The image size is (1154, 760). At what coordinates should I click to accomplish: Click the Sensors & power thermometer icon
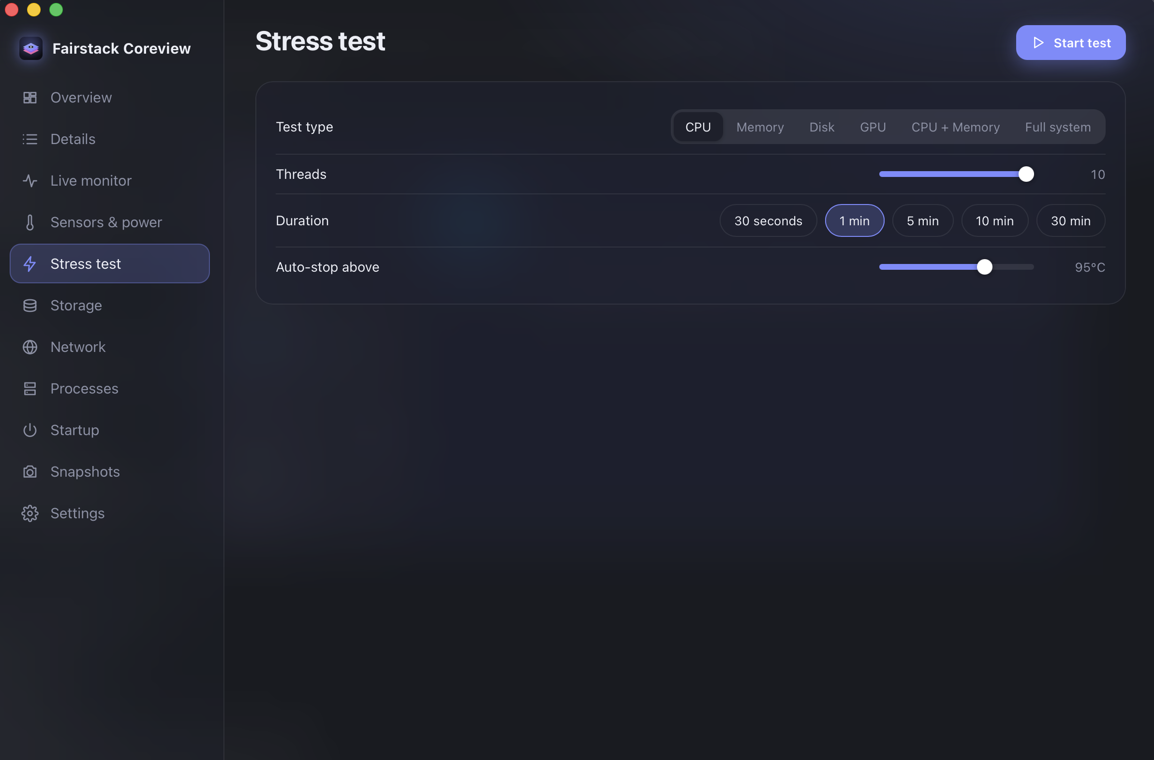[x=30, y=222]
